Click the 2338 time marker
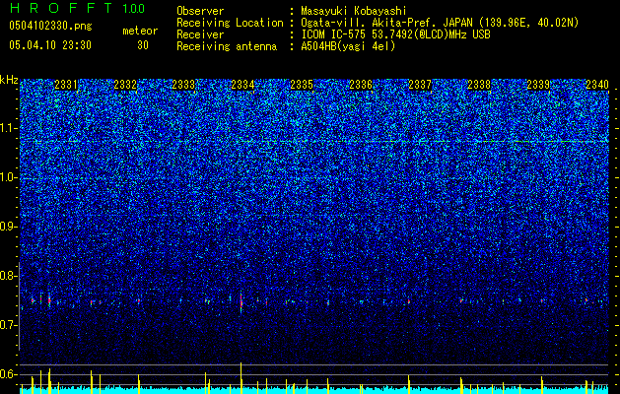 pyautogui.click(x=479, y=85)
